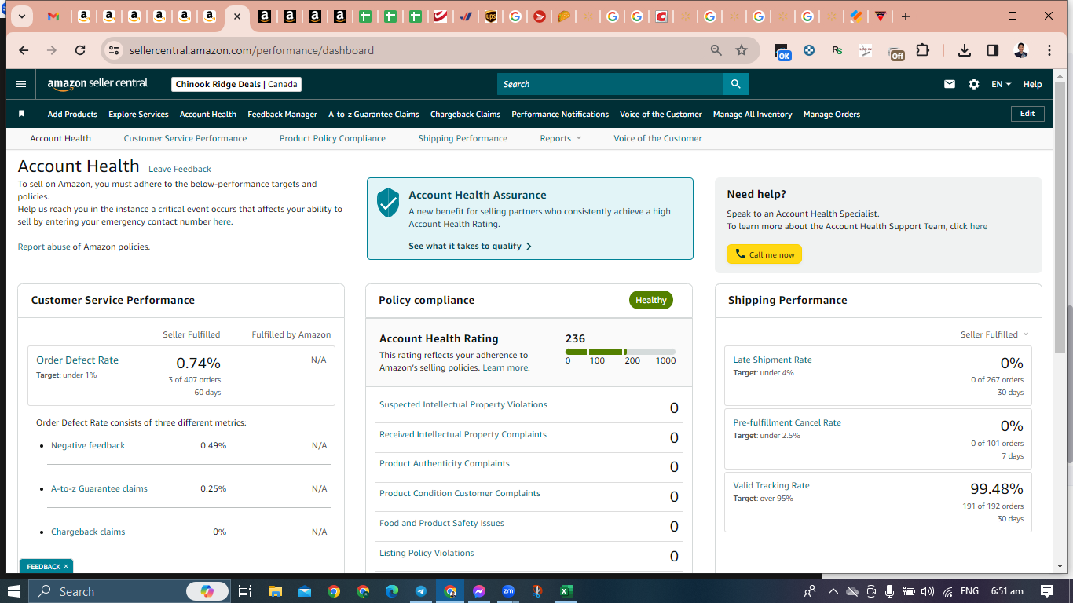Click the Account Health Rating score bar
Viewport: 1073px width, 603px height.
pyautogui.click(x=621, y=351)
